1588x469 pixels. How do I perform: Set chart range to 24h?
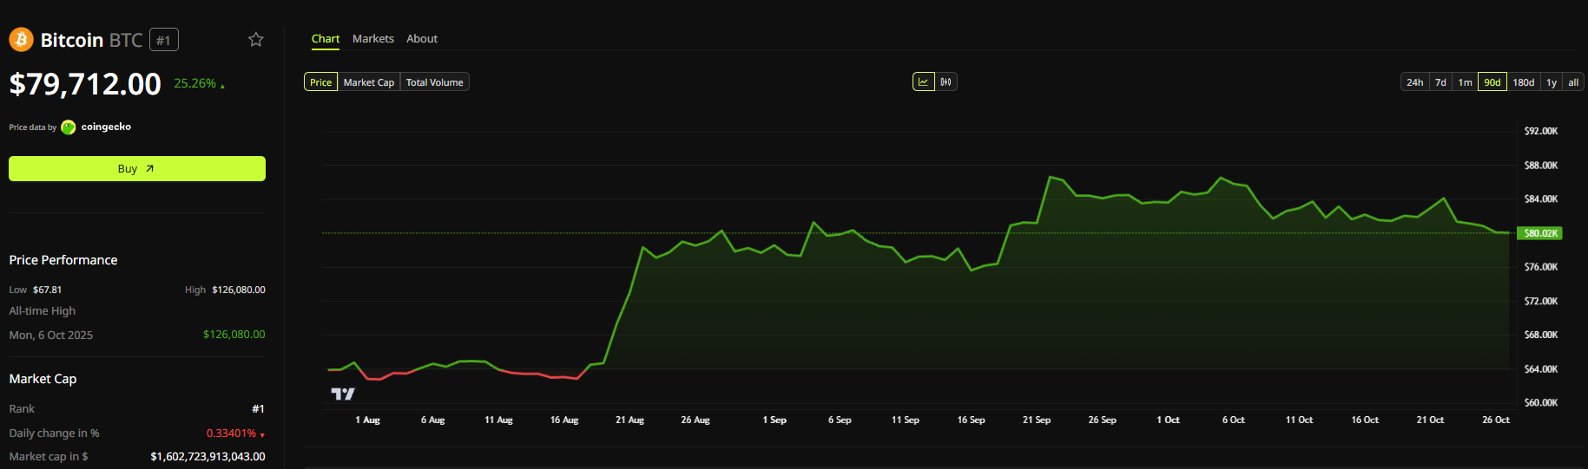pyautogui.click(x=1415, y=82)
